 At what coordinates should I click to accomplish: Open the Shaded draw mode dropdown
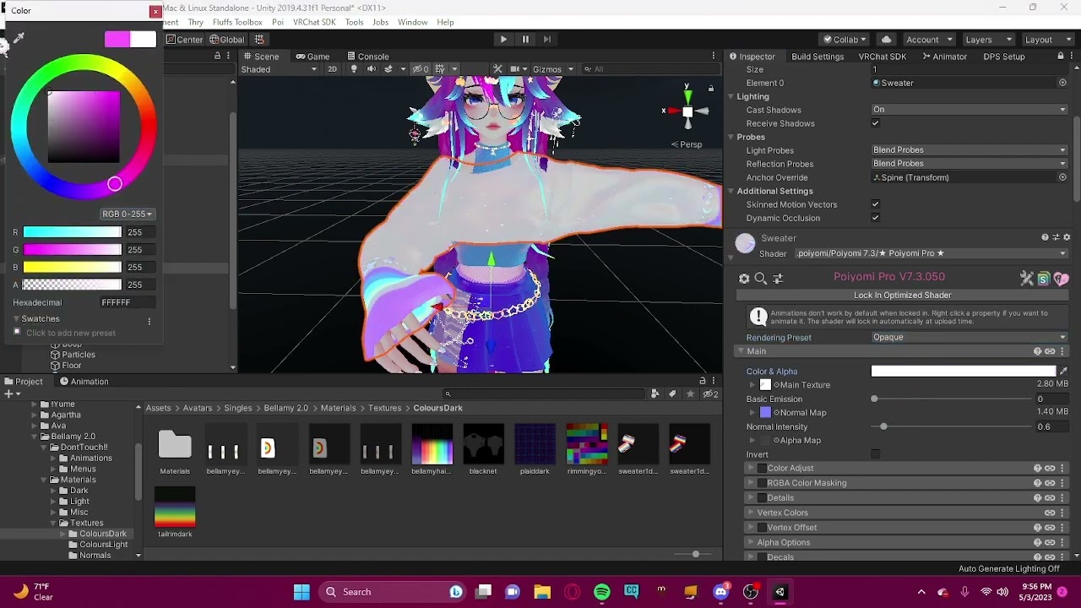point(279,69)
